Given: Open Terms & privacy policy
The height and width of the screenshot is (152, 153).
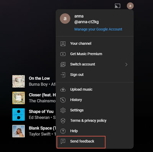Looking at the screenshot, I should click(95, 121).
